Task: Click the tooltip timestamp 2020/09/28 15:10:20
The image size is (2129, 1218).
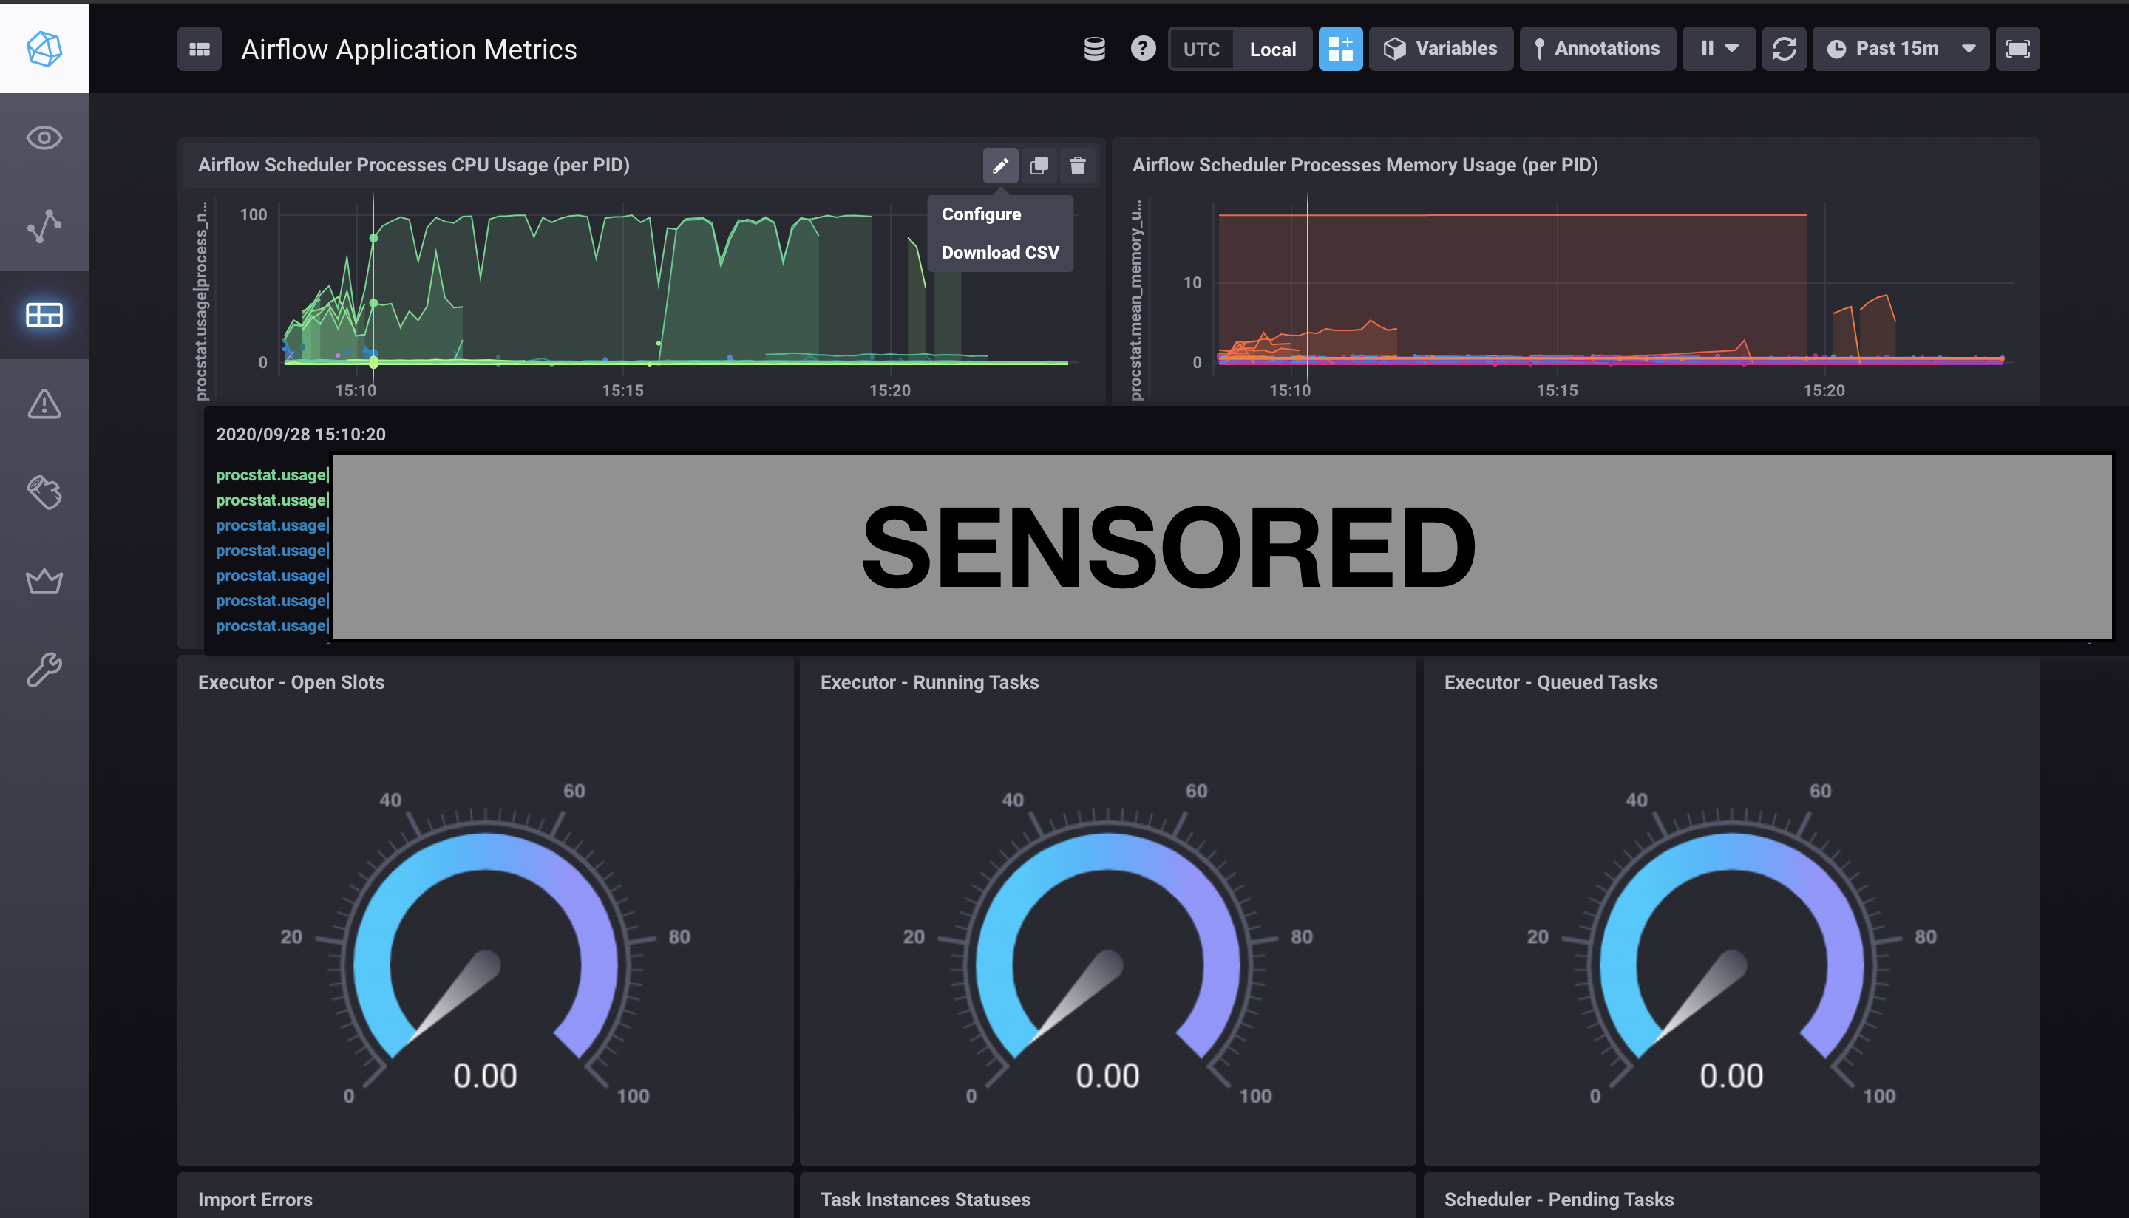Action: point(300,434)
